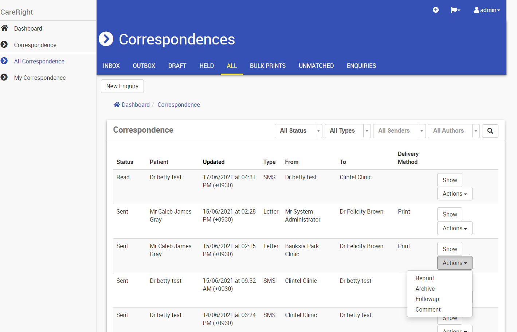The image size is (517, 332).
Task: Click the plus circle icon in the top bar
Action: (x=436, y=10)
